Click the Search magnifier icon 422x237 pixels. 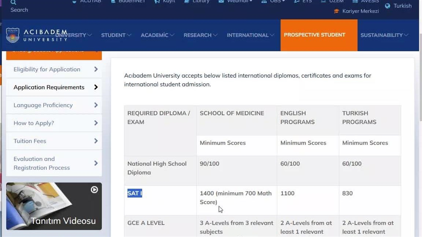tap(14, 2)
